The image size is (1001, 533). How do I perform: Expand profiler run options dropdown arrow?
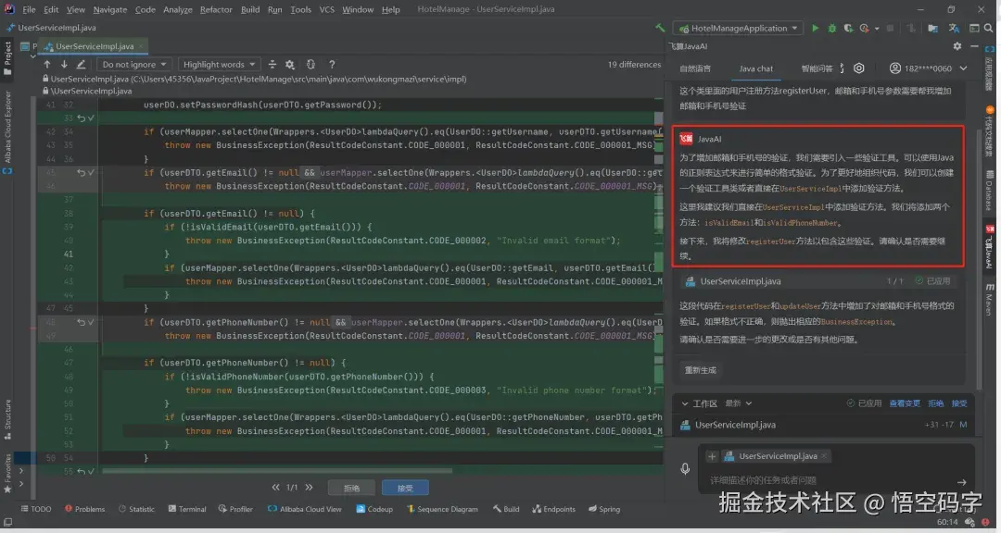point(877,28)
